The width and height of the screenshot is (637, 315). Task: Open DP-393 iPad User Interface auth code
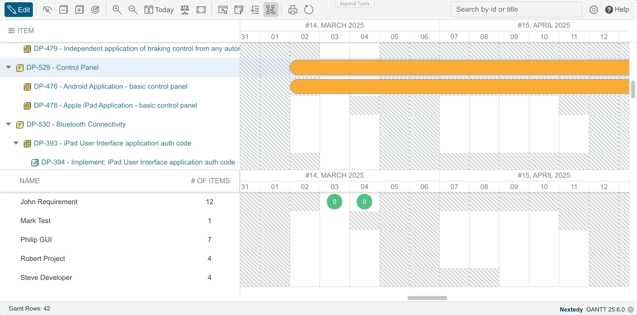113,144
